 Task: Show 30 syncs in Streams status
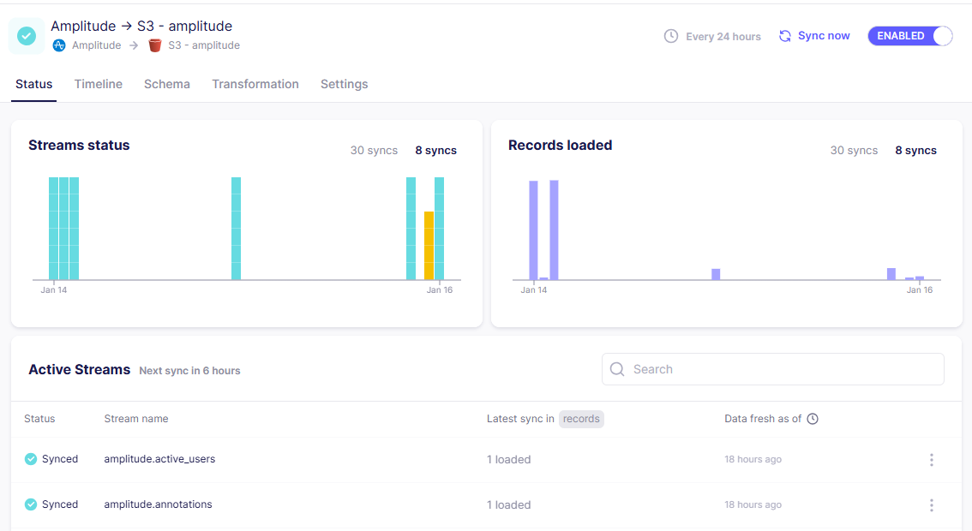click(x=374, y=151)
